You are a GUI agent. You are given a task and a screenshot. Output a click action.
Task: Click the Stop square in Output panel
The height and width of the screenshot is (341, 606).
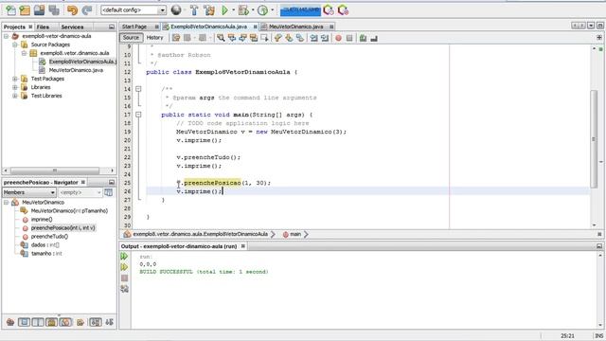coord(124,278)
